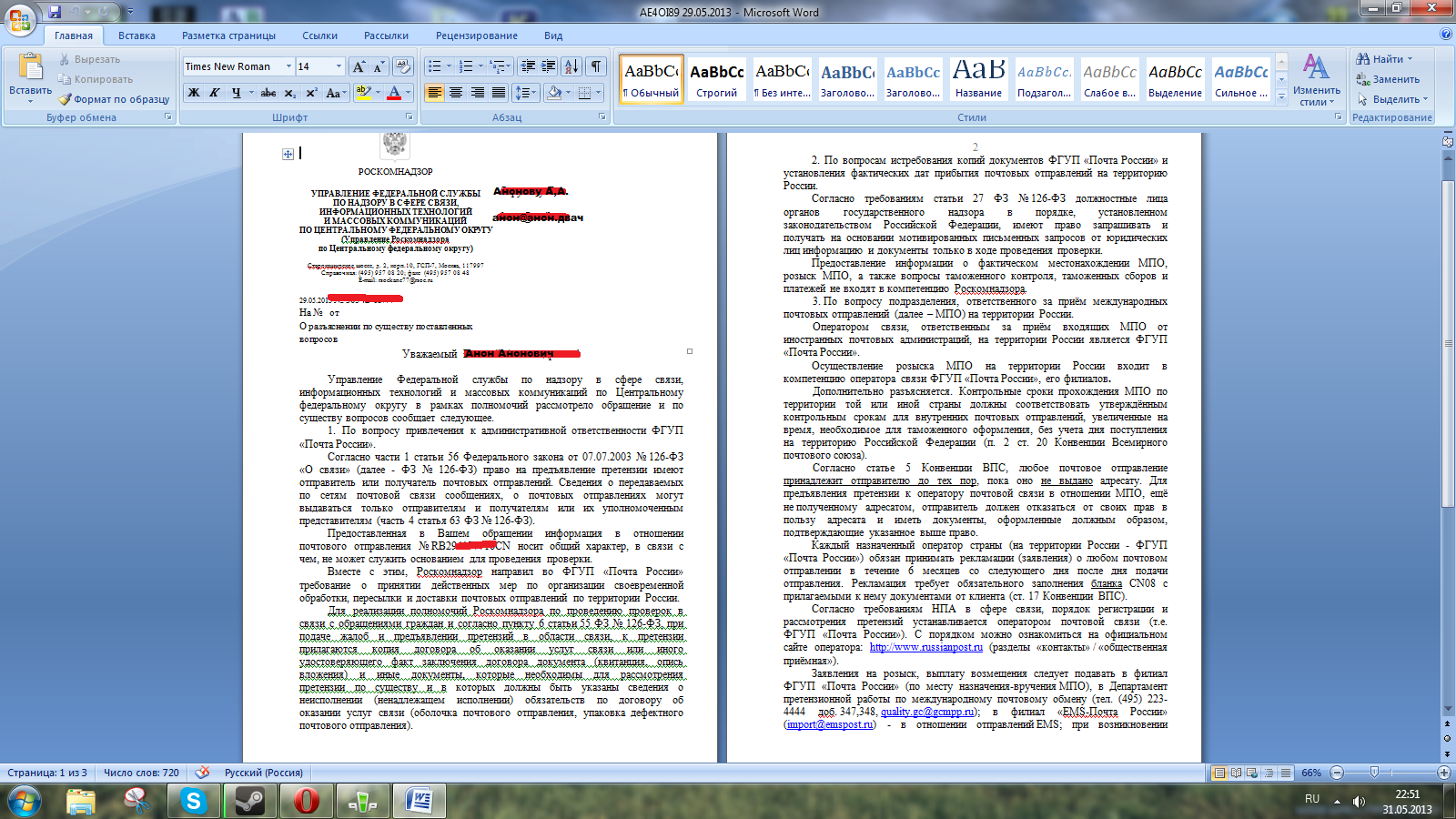Image resolution: width=1456 pixels, height=819 pixels.
Task: Open Change Case (Aa) dropdown
Action: [x=335, y=93]
